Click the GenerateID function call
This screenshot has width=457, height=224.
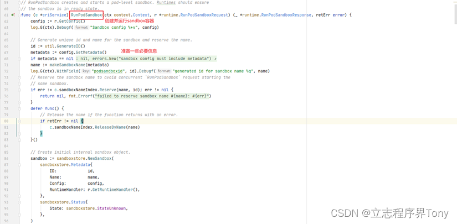click(x=69, y=46)
